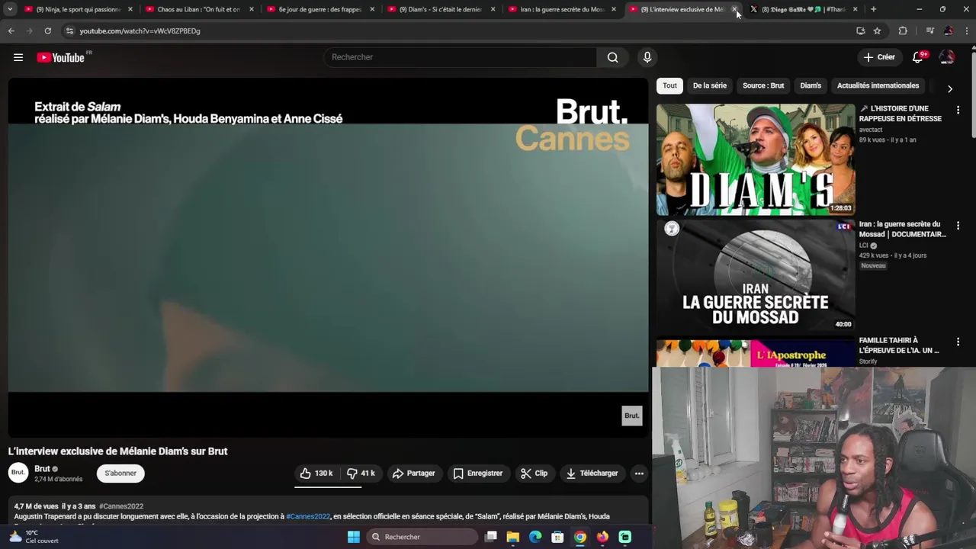The image size is (976, 549).
Task: Select the Source : Brut chip
Action: coord(763,85)
